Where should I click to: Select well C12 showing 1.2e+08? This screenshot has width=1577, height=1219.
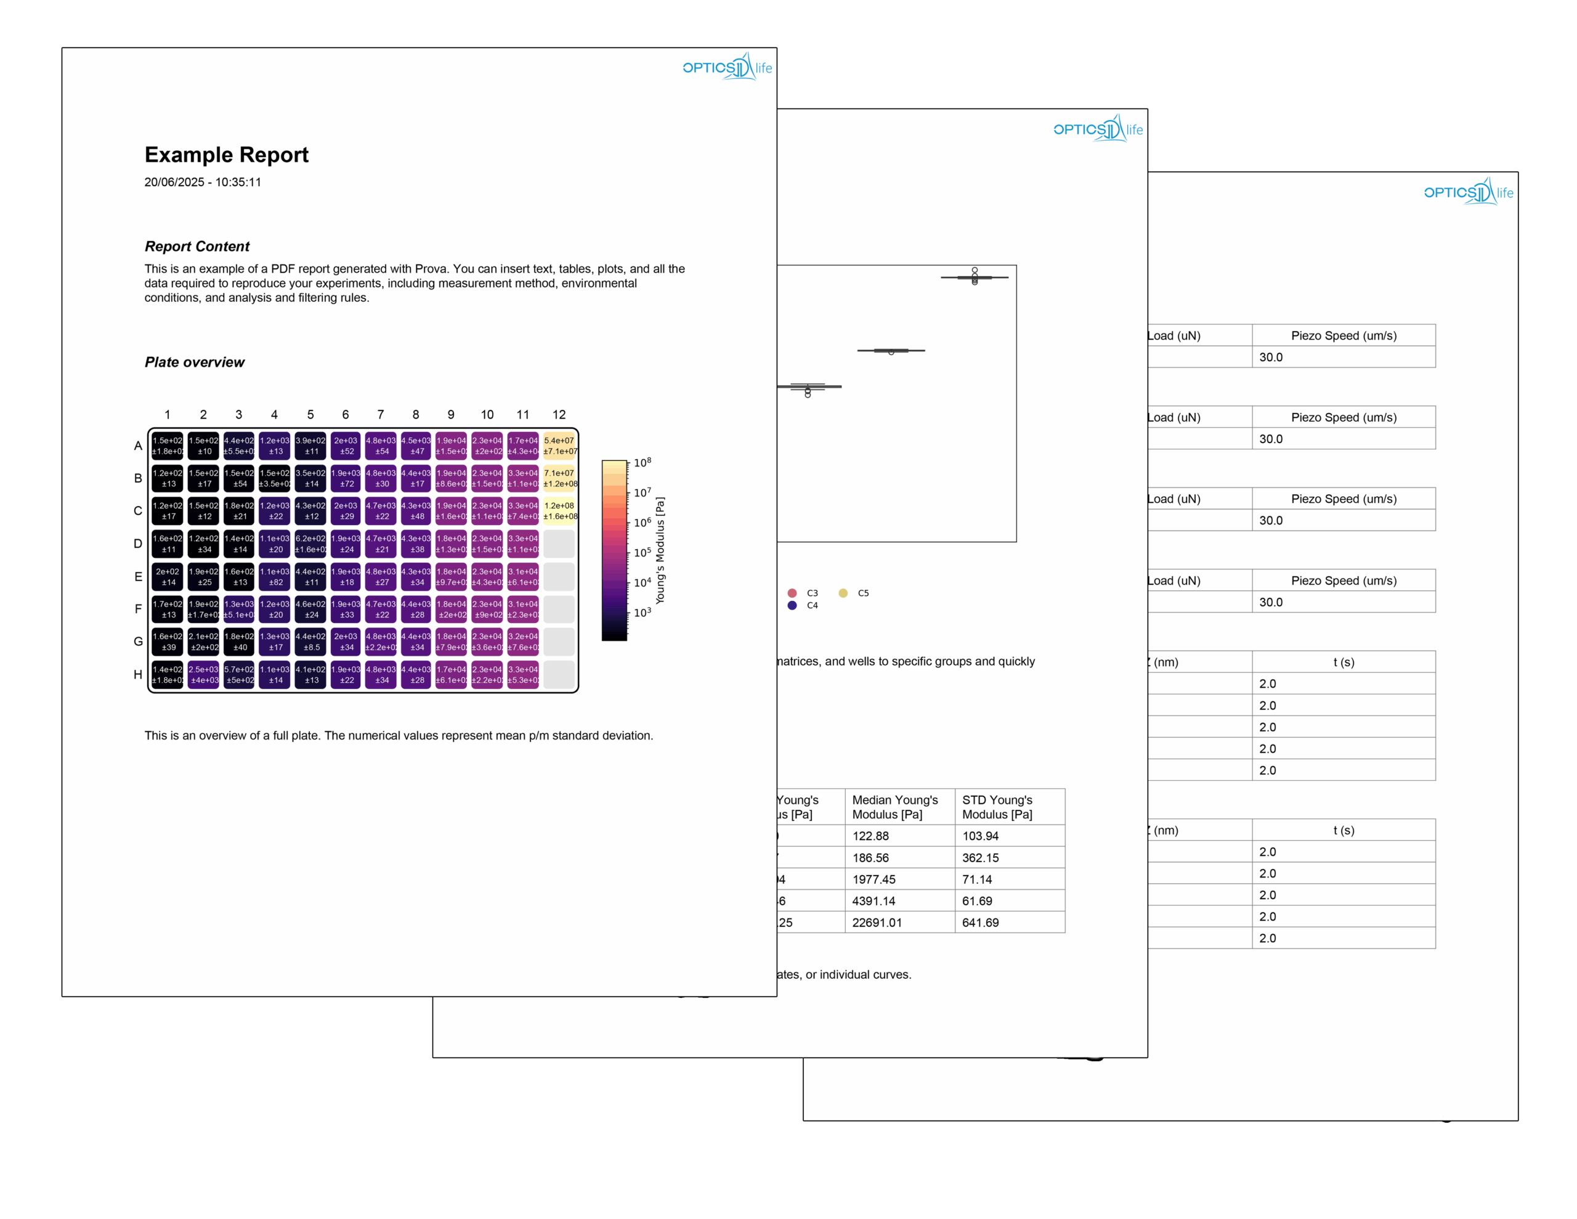point(559,511)
